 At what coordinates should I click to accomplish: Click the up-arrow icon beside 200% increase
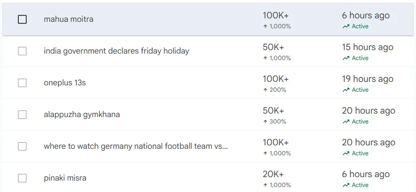pyautogui.click(x=265, y=90)
